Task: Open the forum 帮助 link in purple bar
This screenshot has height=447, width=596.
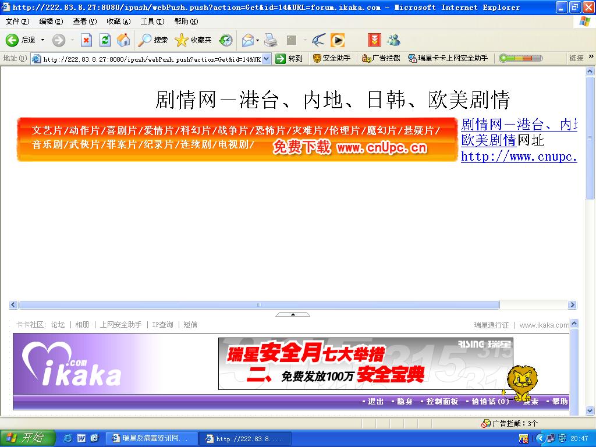Action: 560,402
